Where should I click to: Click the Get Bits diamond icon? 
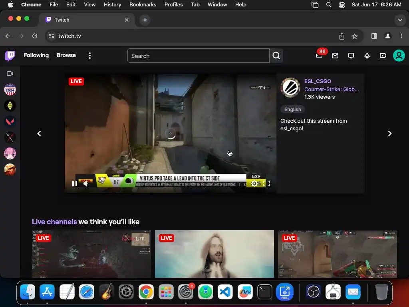click(367, 56)
